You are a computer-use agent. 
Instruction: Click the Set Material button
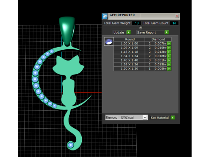pyautogui.click(x=160, y=118)
